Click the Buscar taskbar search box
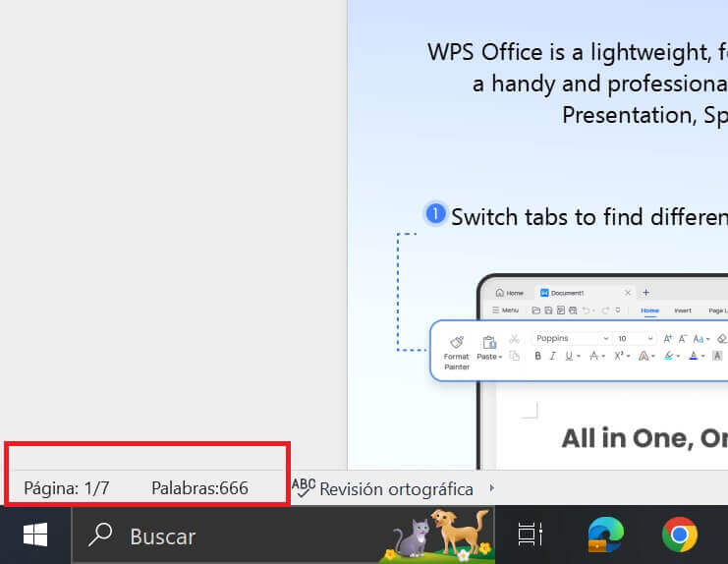 click(283, 536)
